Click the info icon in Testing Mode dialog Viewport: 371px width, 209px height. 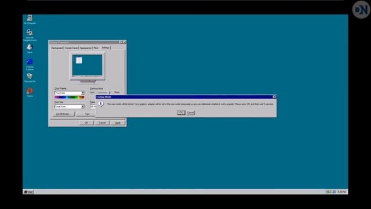(101, 104)
